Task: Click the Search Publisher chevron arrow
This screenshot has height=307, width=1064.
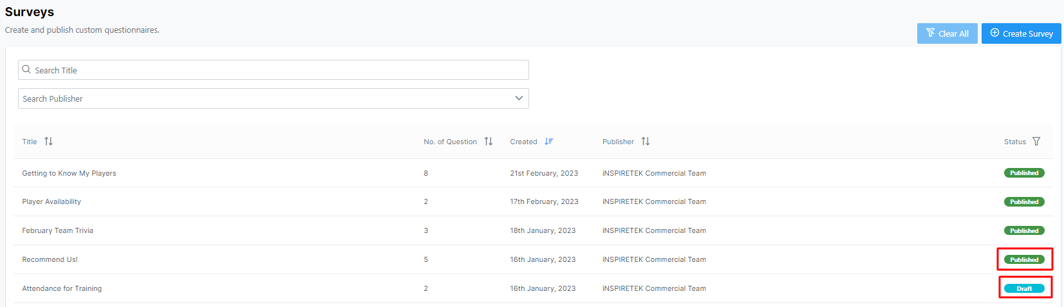Action: (x=519, y=98)
